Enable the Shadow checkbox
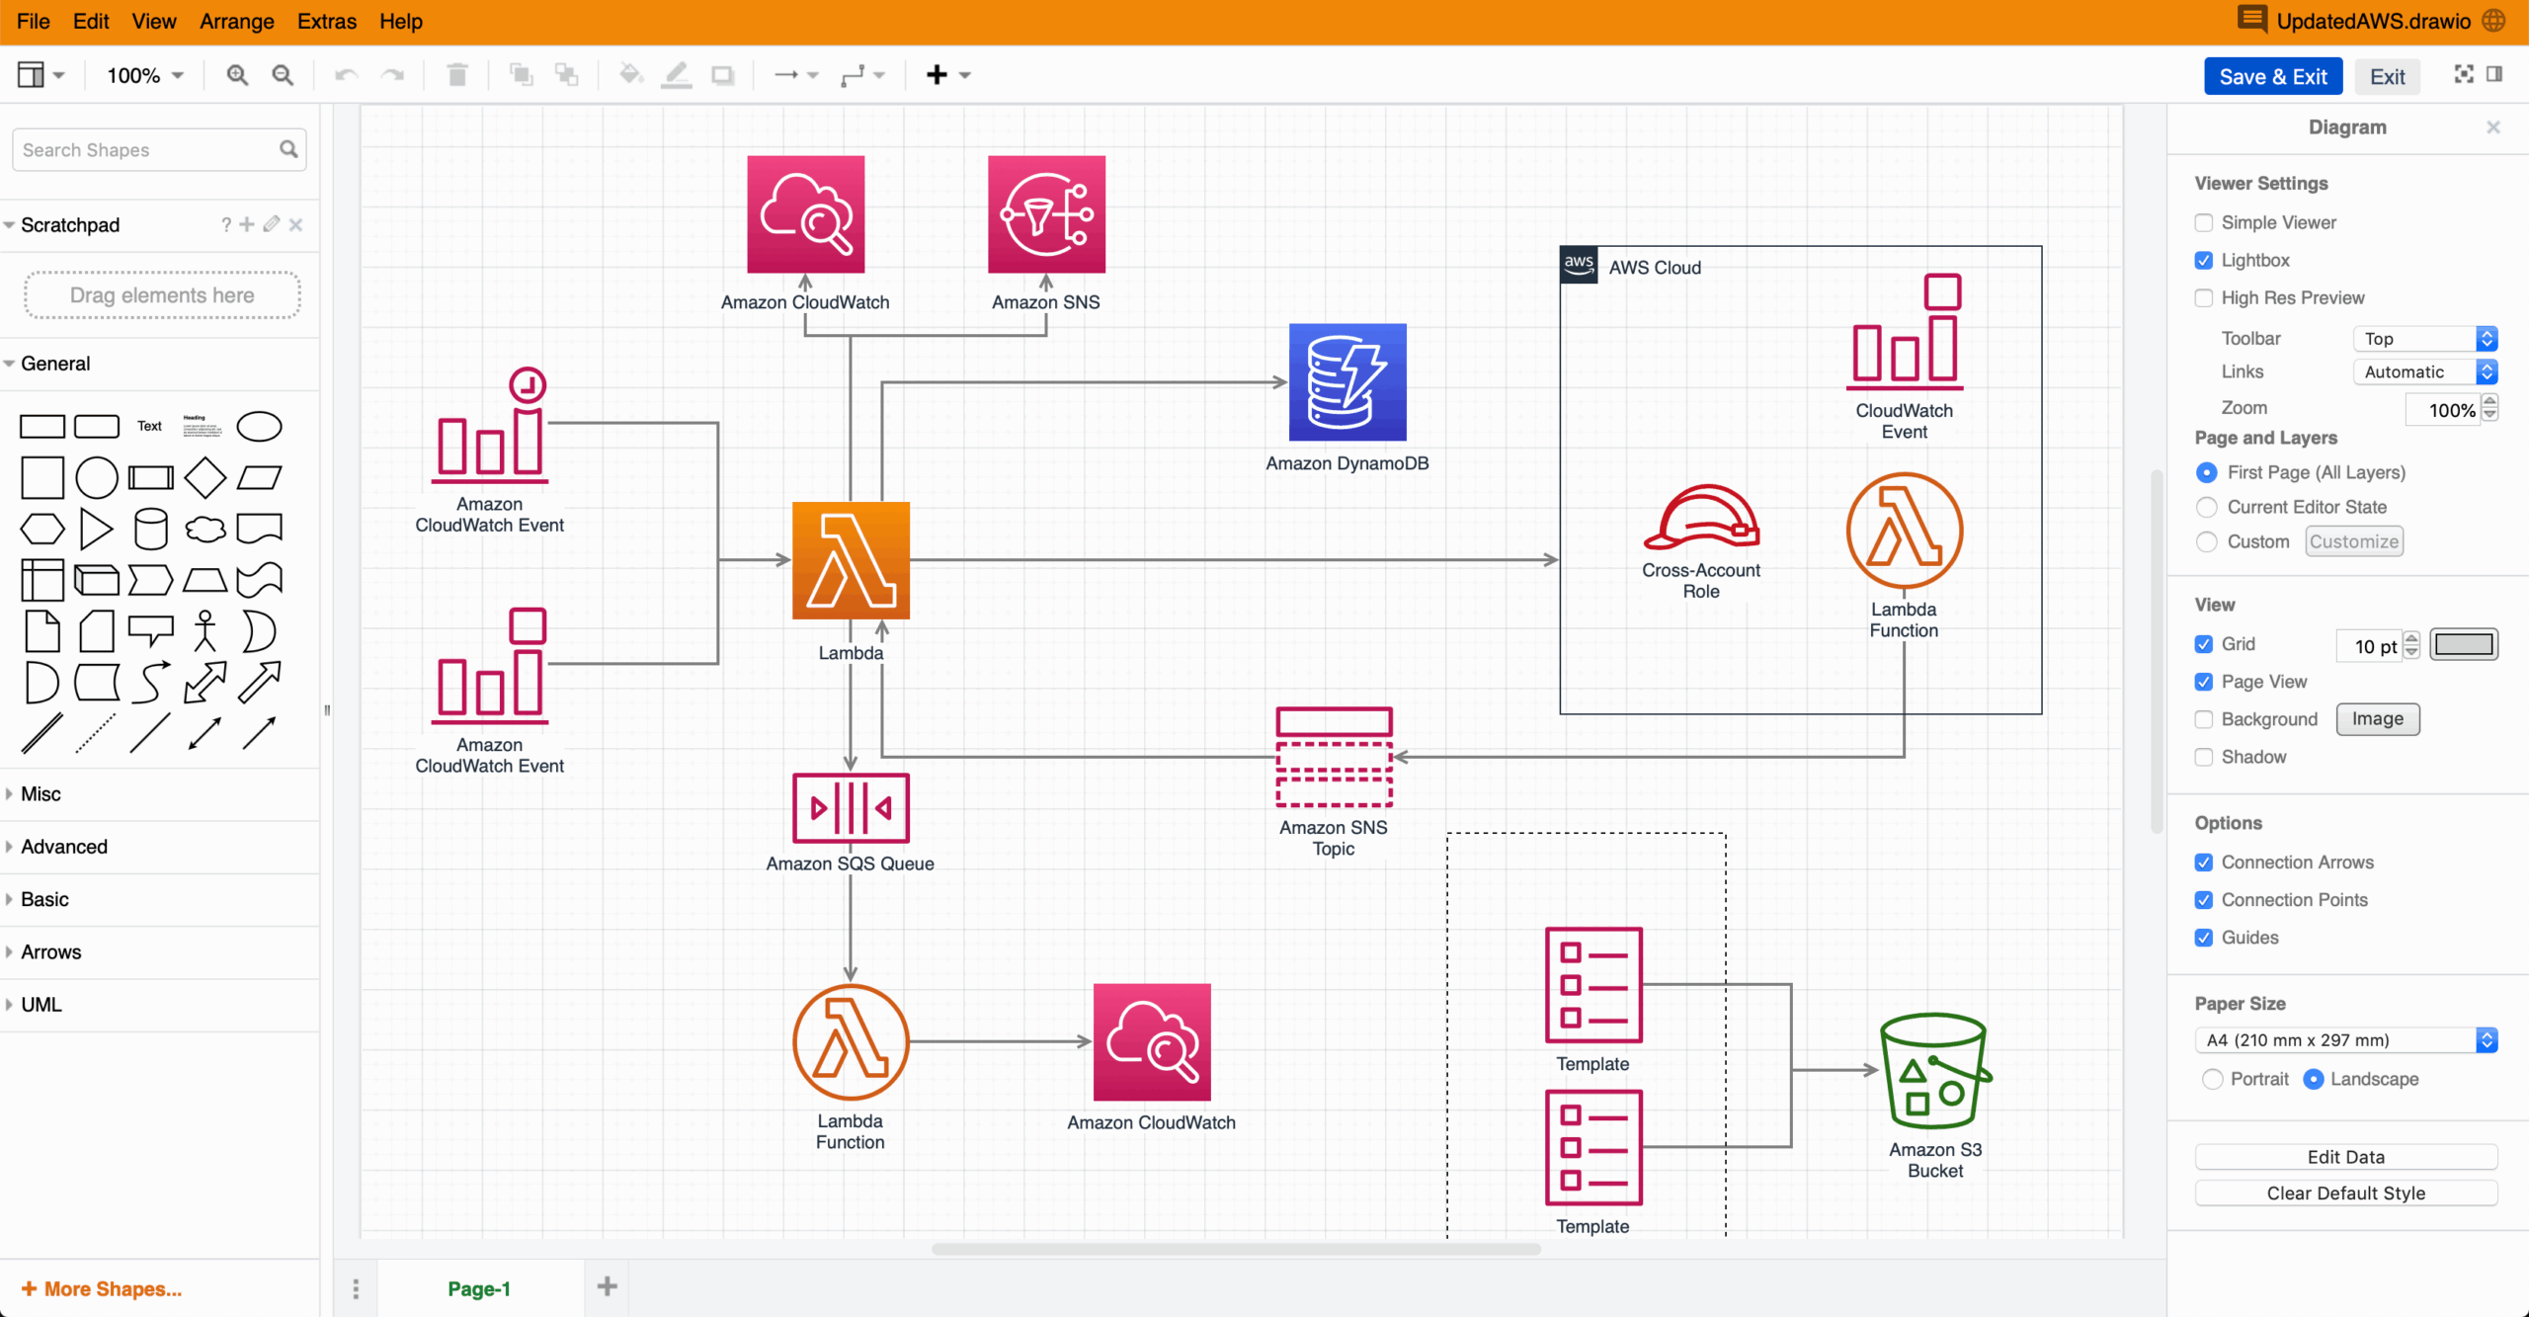 point(2204,757)
